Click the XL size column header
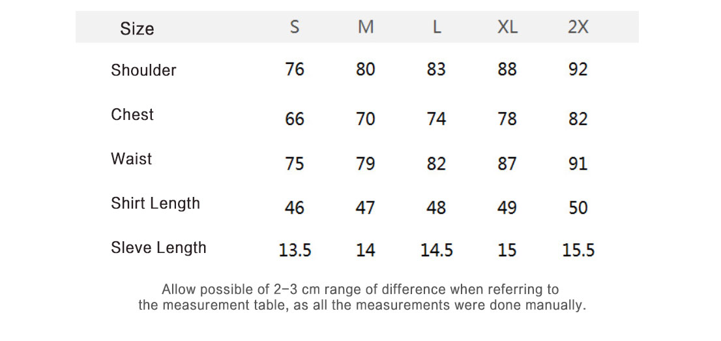The height and width of the screenshot is (341, 721). pyautogui.click(x=507, y=27)
